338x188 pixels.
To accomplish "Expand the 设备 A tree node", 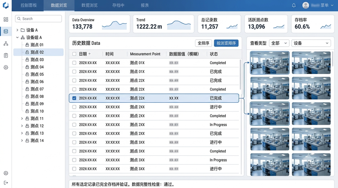I will click(x=17, y=30).
